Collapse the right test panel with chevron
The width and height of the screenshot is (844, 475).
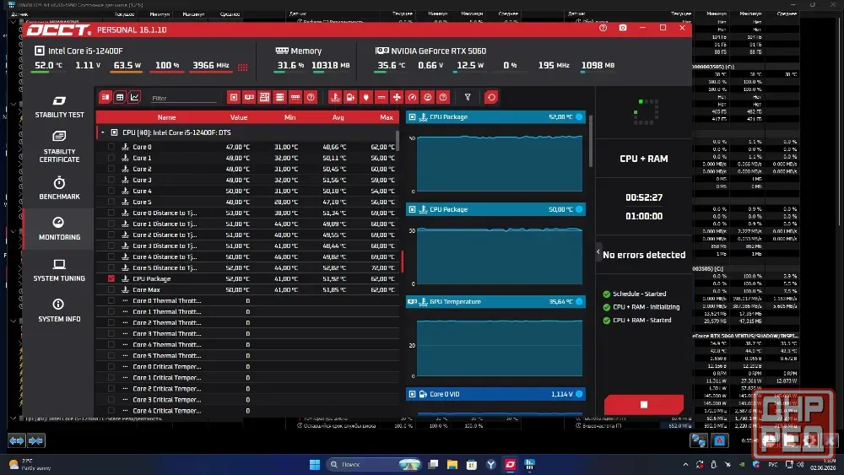[598, 251]
